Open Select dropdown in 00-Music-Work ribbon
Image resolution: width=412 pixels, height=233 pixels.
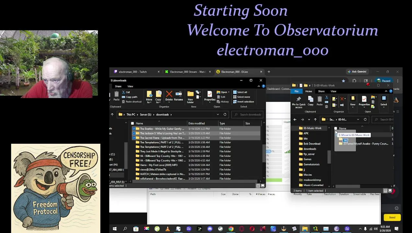pos(384,101)
